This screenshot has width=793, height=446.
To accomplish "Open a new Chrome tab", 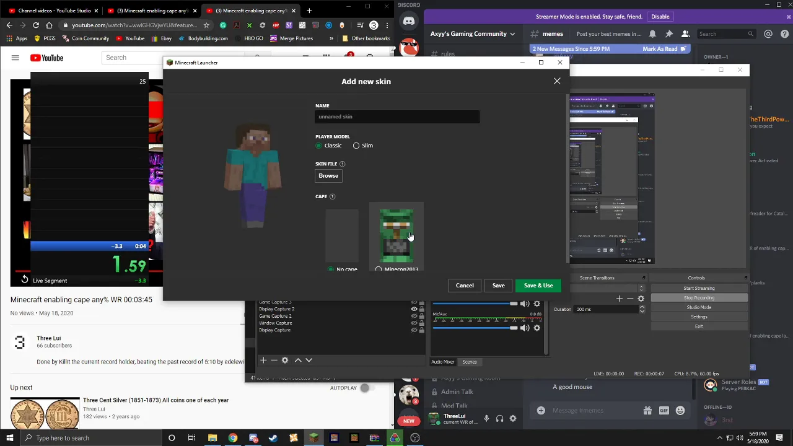I will pyautogui.click(x=309, y=11).
